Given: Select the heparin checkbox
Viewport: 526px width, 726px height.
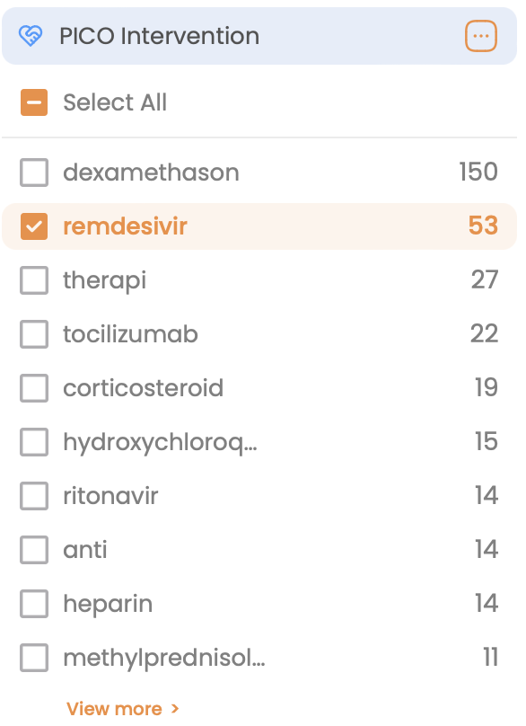Looking at the screenshot, I should click(x=34, y=604).
